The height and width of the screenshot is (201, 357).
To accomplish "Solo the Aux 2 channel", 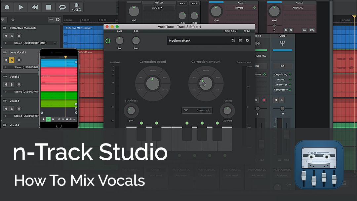I will 291,30.
